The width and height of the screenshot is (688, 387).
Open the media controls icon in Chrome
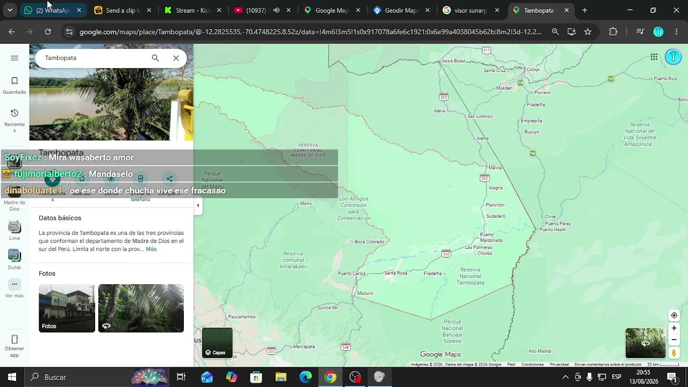[x=640, y=32]
